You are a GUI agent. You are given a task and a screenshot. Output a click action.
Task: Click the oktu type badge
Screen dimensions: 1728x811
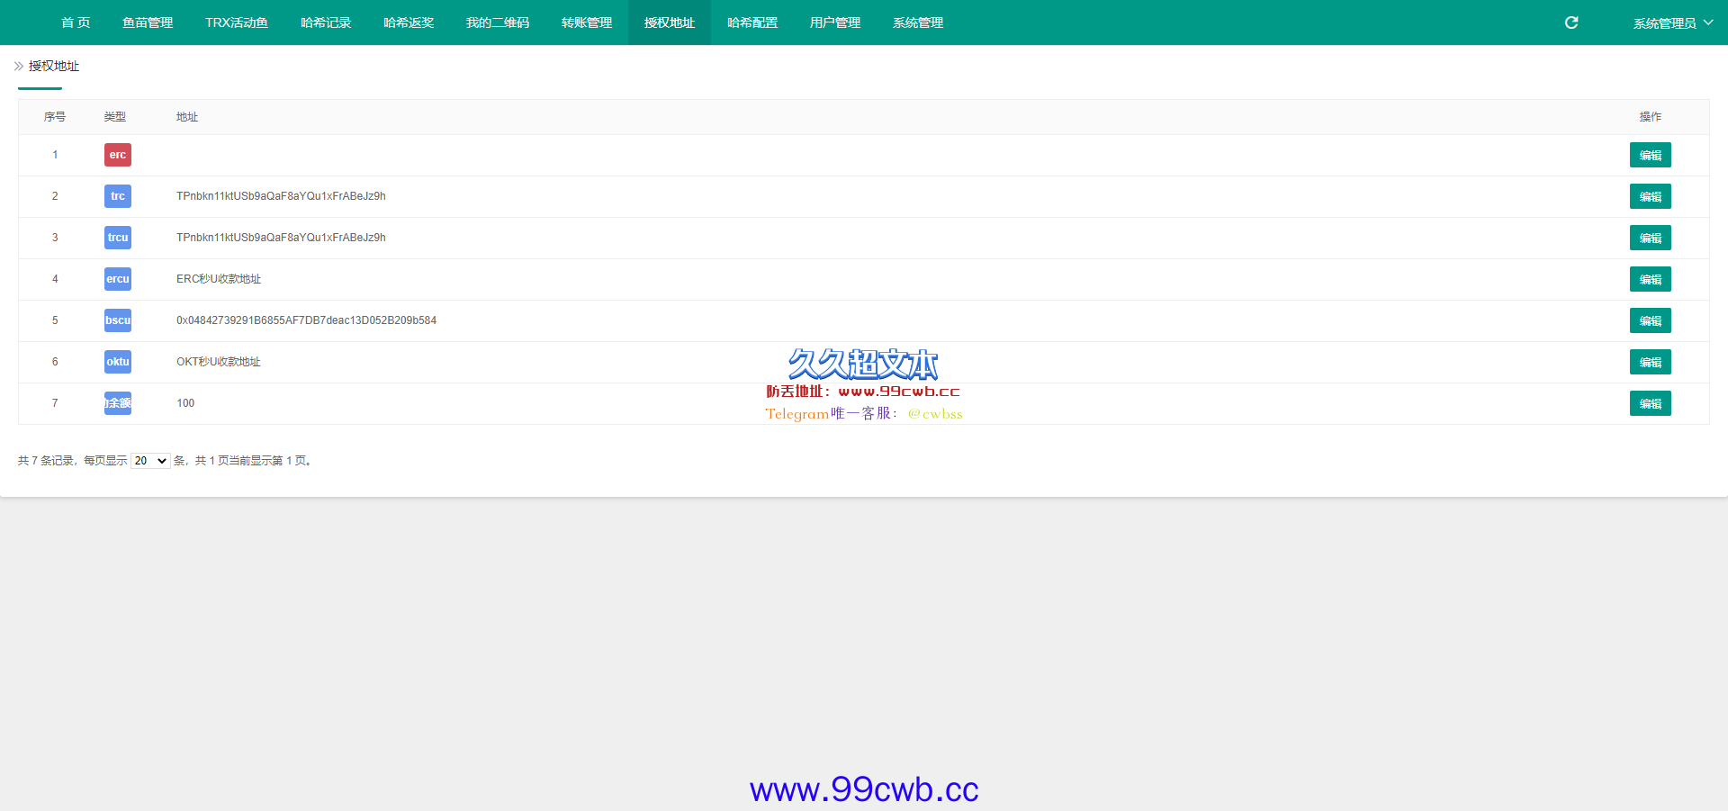118,362
